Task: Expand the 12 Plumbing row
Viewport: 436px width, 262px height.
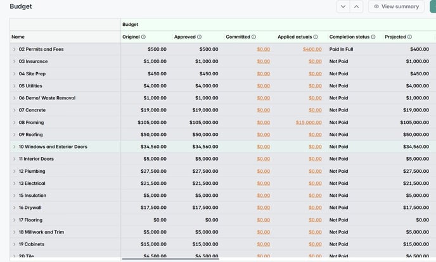Action: 14,172
